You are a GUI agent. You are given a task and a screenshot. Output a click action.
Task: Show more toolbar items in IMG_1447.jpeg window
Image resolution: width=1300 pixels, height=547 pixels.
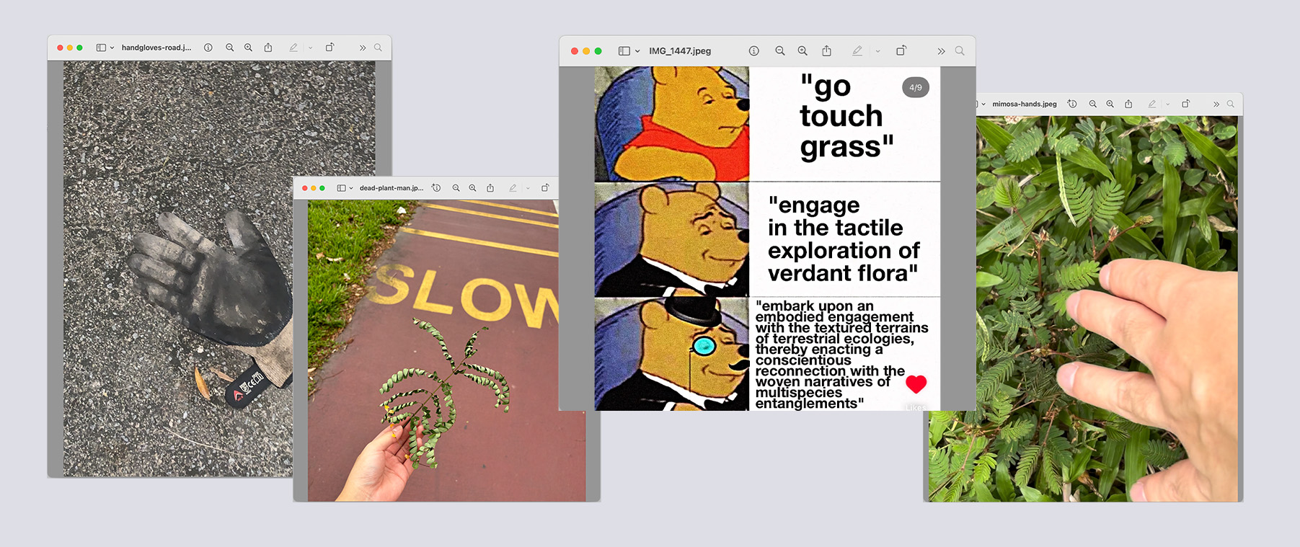coord(941,51)
